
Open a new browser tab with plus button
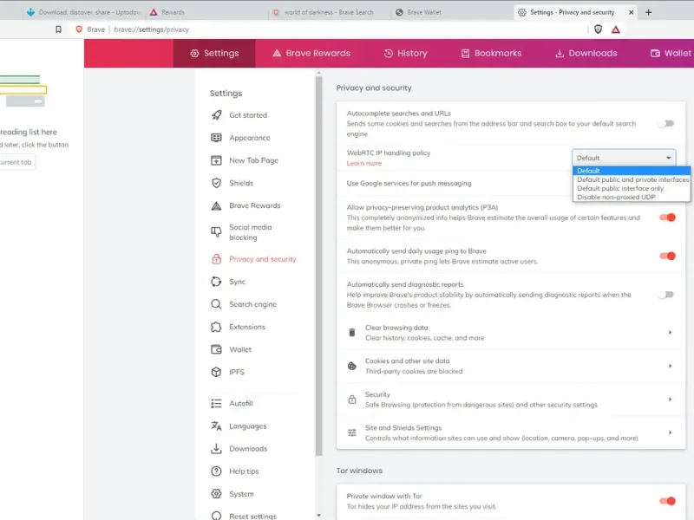click(x=648, y=12)
